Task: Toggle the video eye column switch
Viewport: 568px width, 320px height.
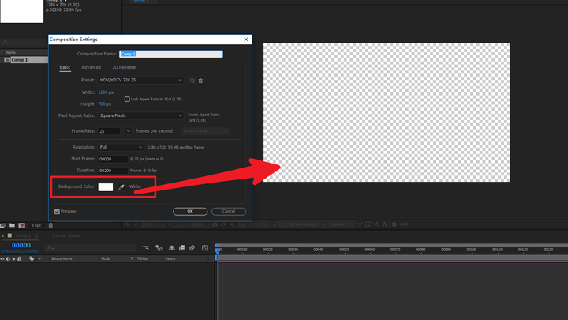Action: point(2,258)
